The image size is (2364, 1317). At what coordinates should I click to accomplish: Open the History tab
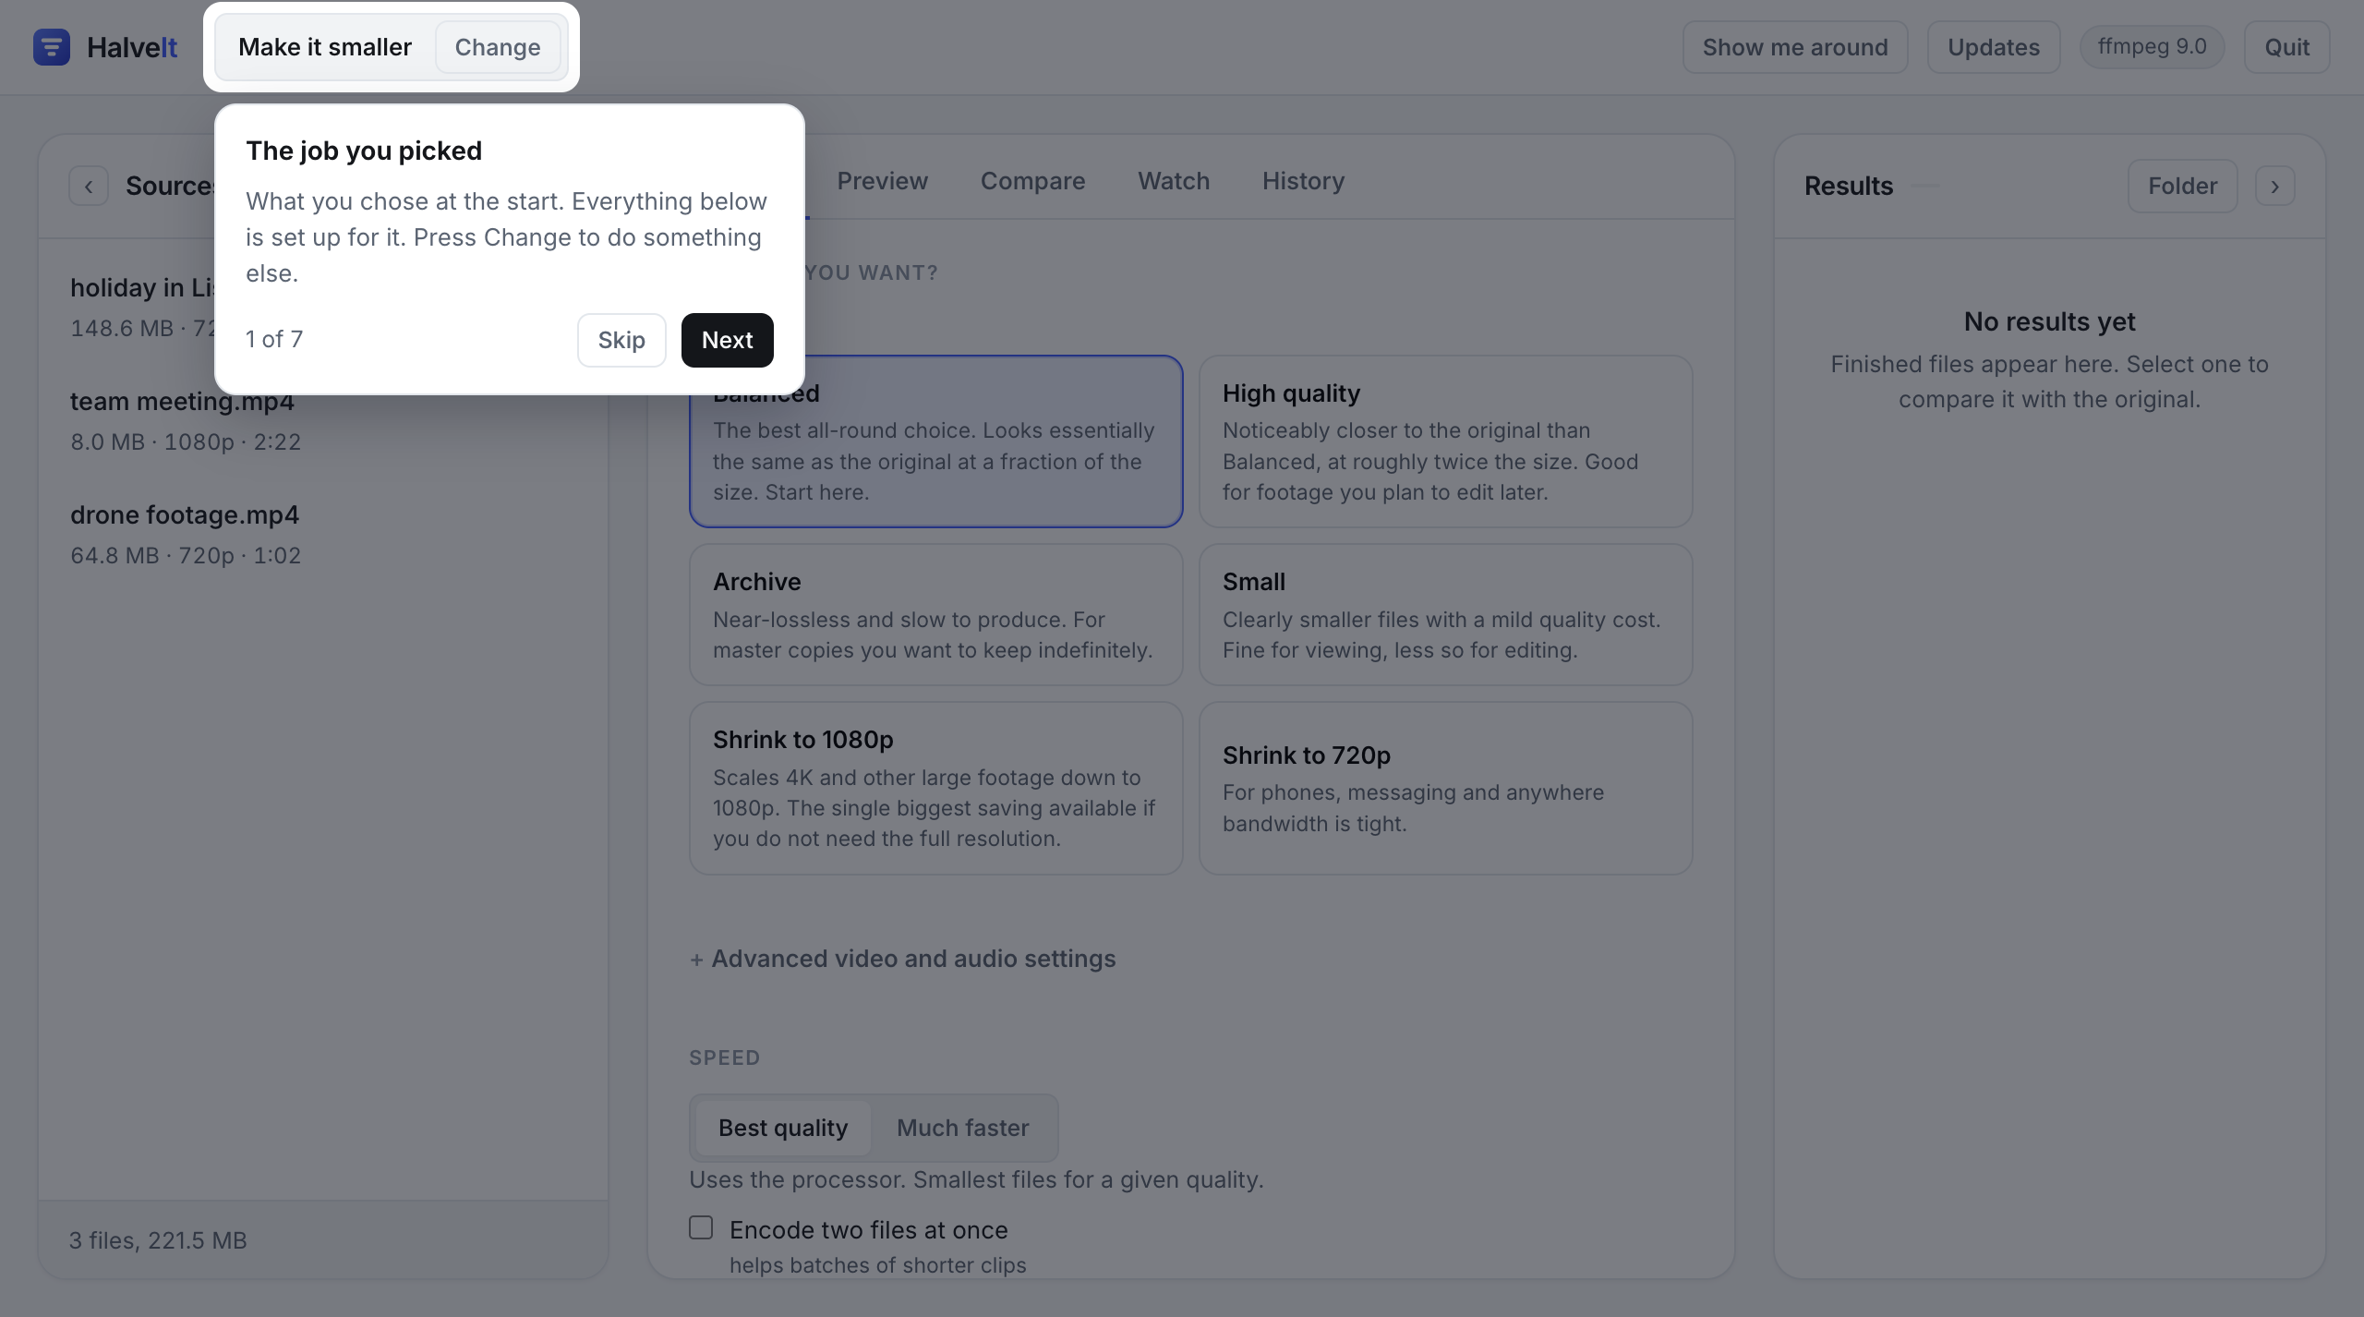(x=1304, y=181)
